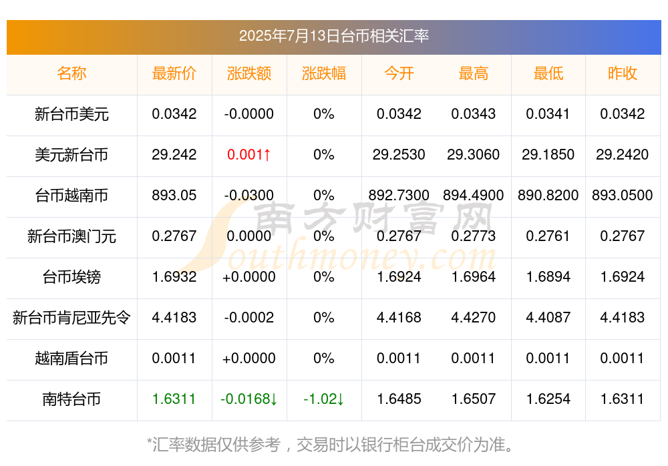Click the low value 0.2761
The image size is (668, 466).
point(548,236)
